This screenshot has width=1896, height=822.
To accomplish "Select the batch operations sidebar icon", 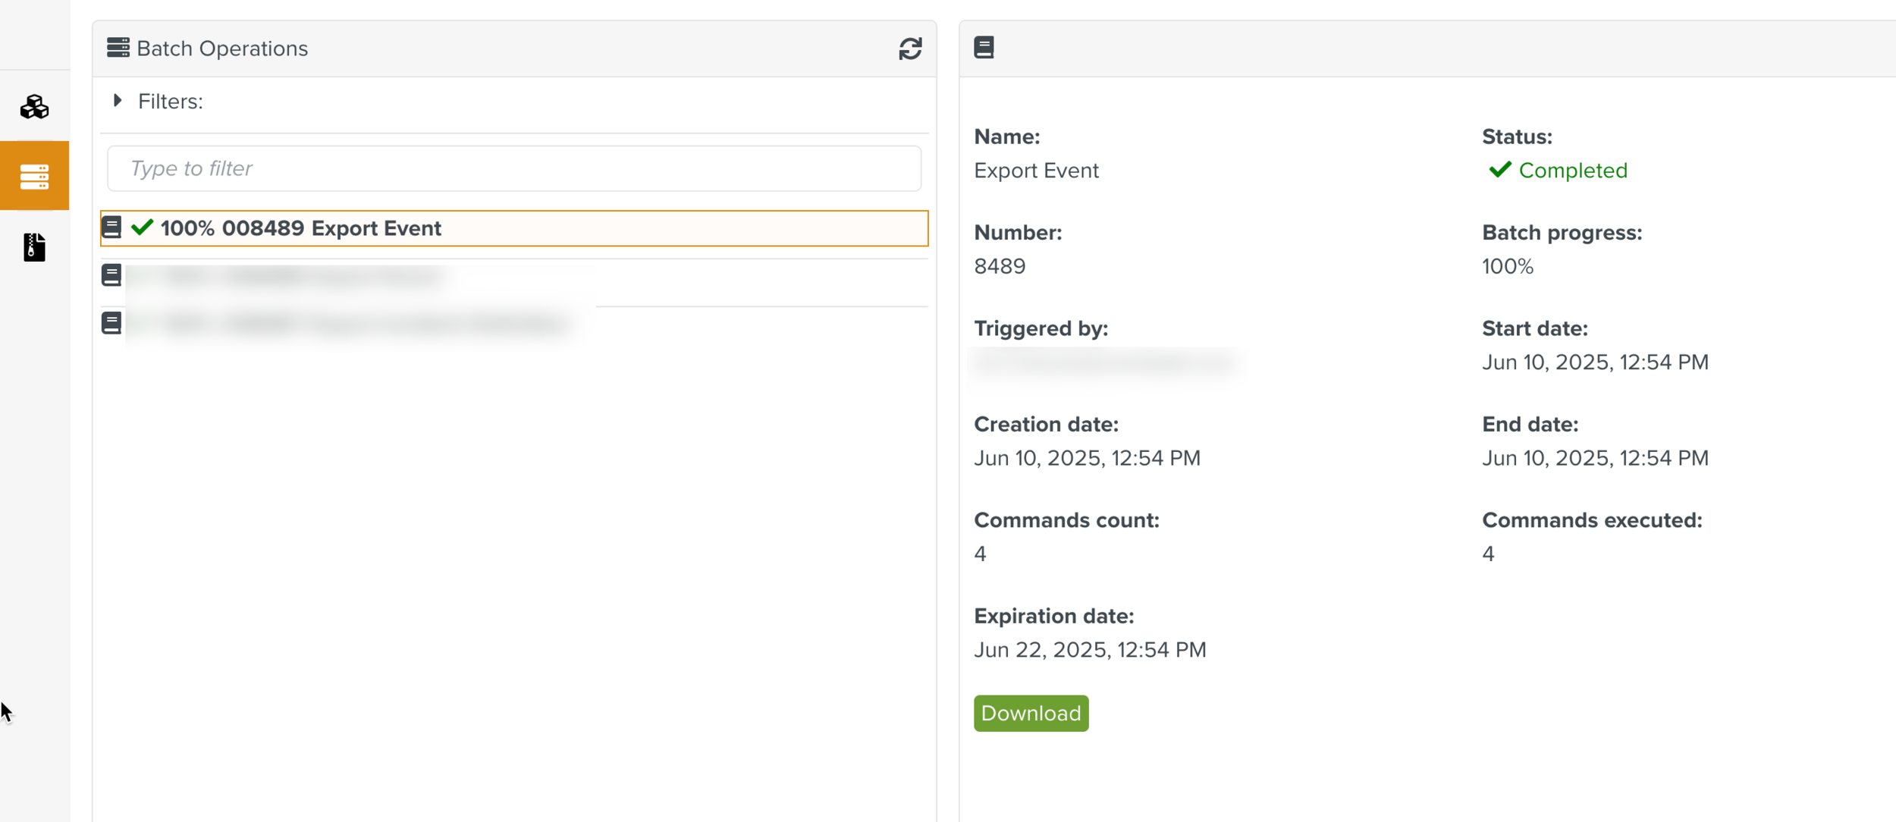I will pyautogui.click(x=34, y=176).
